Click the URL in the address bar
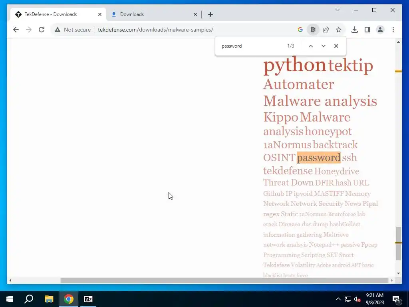Viewport: 409px width, 307px height. [155, 30]
